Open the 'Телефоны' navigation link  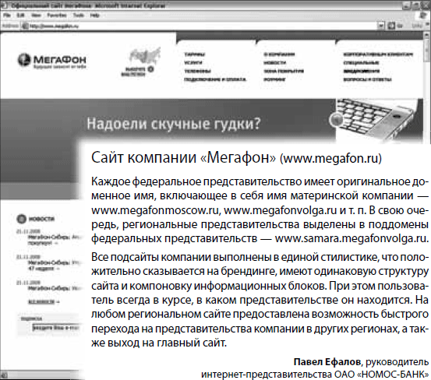198,71
